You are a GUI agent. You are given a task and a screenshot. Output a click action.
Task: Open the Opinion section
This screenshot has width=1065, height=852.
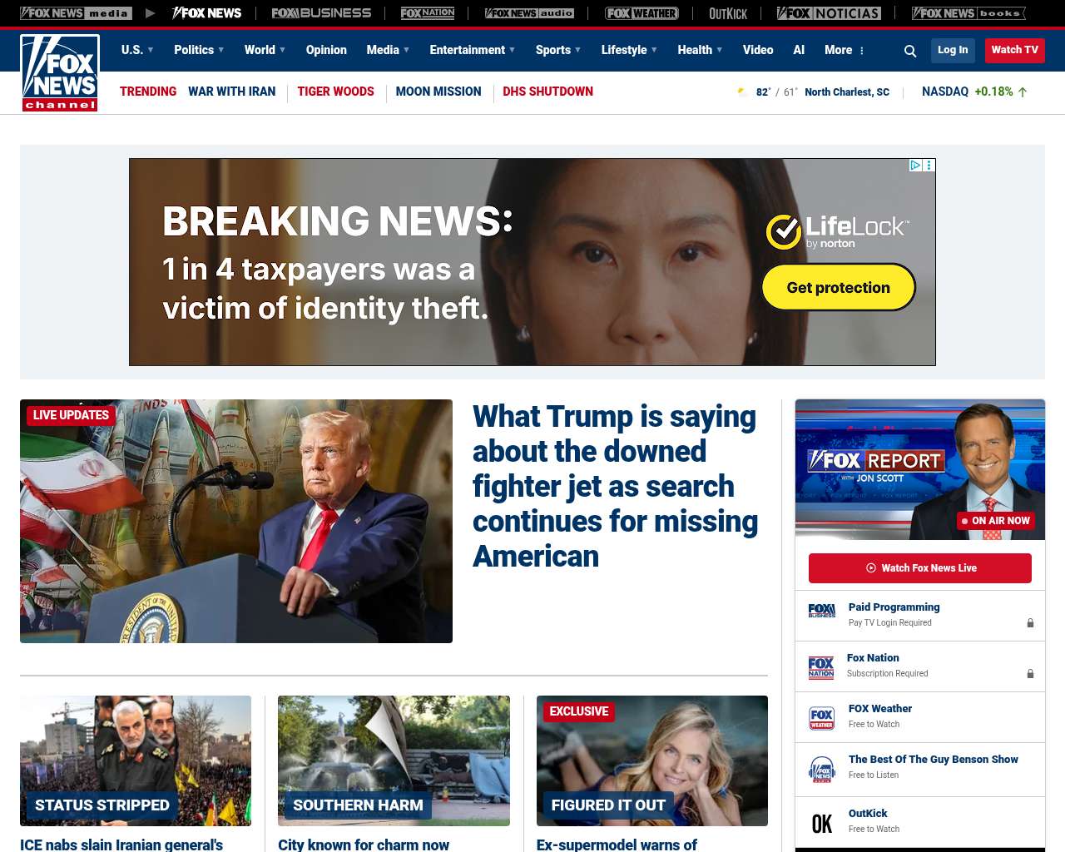(x=326, y=50)
